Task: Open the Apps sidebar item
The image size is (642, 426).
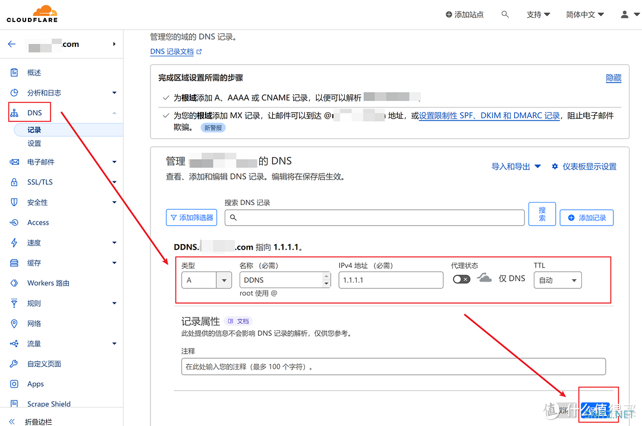Action: [36, 384]
